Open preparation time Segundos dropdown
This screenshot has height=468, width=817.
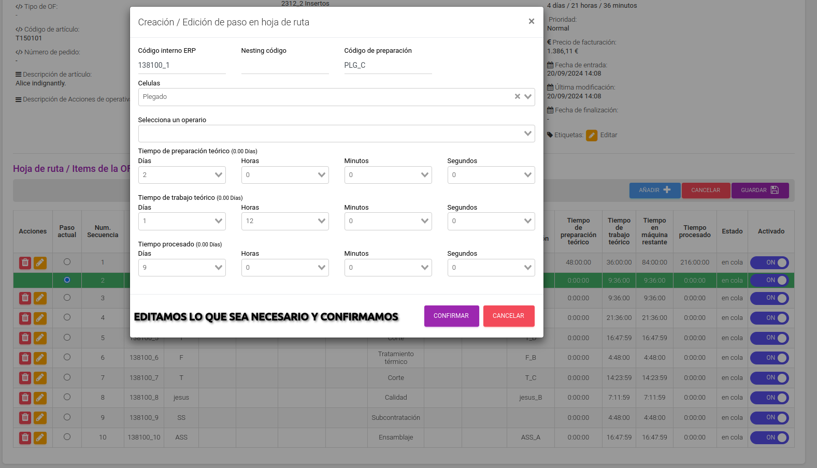[491, 175]
